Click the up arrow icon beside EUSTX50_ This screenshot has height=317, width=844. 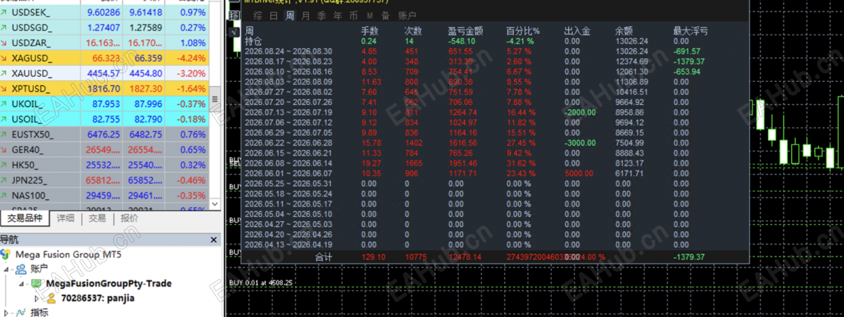[4, 135]
